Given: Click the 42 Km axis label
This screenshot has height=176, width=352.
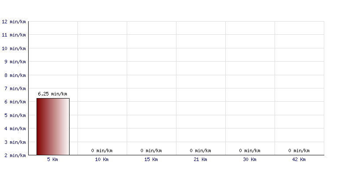Looking at the screenshot, I should point(299,159).
